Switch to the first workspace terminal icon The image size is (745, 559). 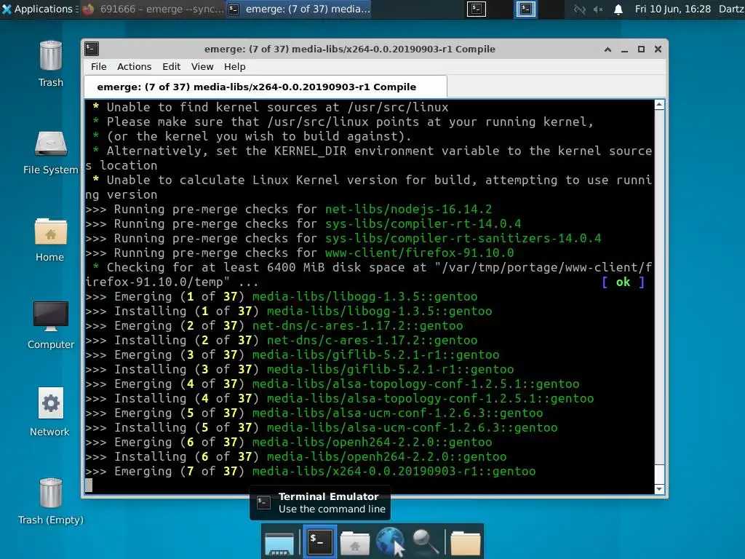[476, 9]
